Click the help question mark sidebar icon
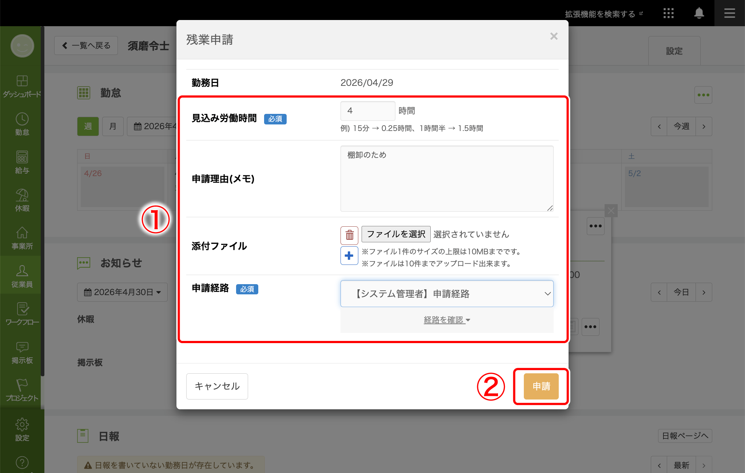This screenshot has width=745, height=473. 22,463
